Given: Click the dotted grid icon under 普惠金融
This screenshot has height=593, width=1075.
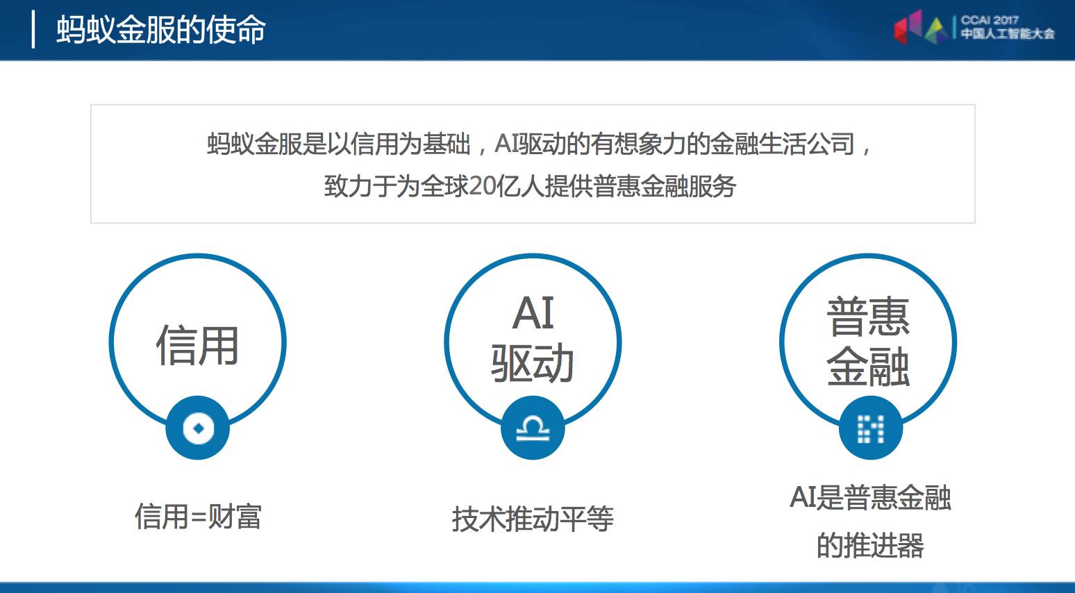Looking at the screenshot, I should tap(871, 428).
